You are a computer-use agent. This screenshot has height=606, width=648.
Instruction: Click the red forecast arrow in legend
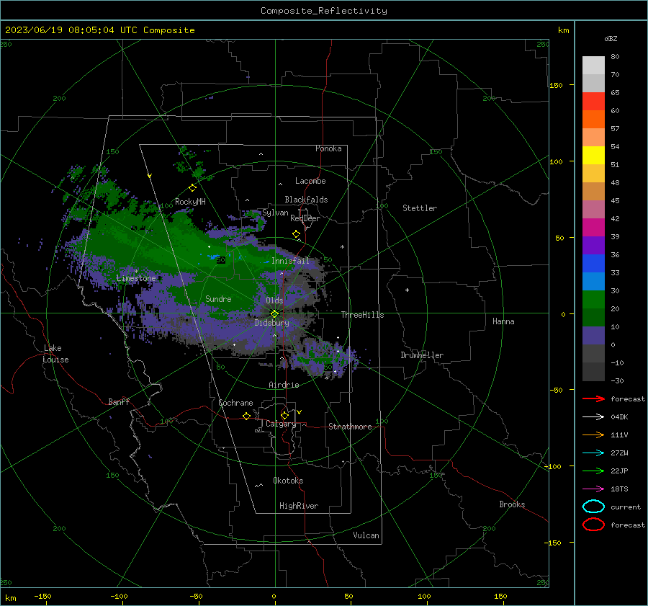coord(593,398)
